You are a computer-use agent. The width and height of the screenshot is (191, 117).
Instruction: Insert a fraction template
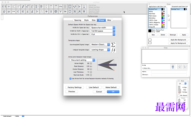point(9,6)
